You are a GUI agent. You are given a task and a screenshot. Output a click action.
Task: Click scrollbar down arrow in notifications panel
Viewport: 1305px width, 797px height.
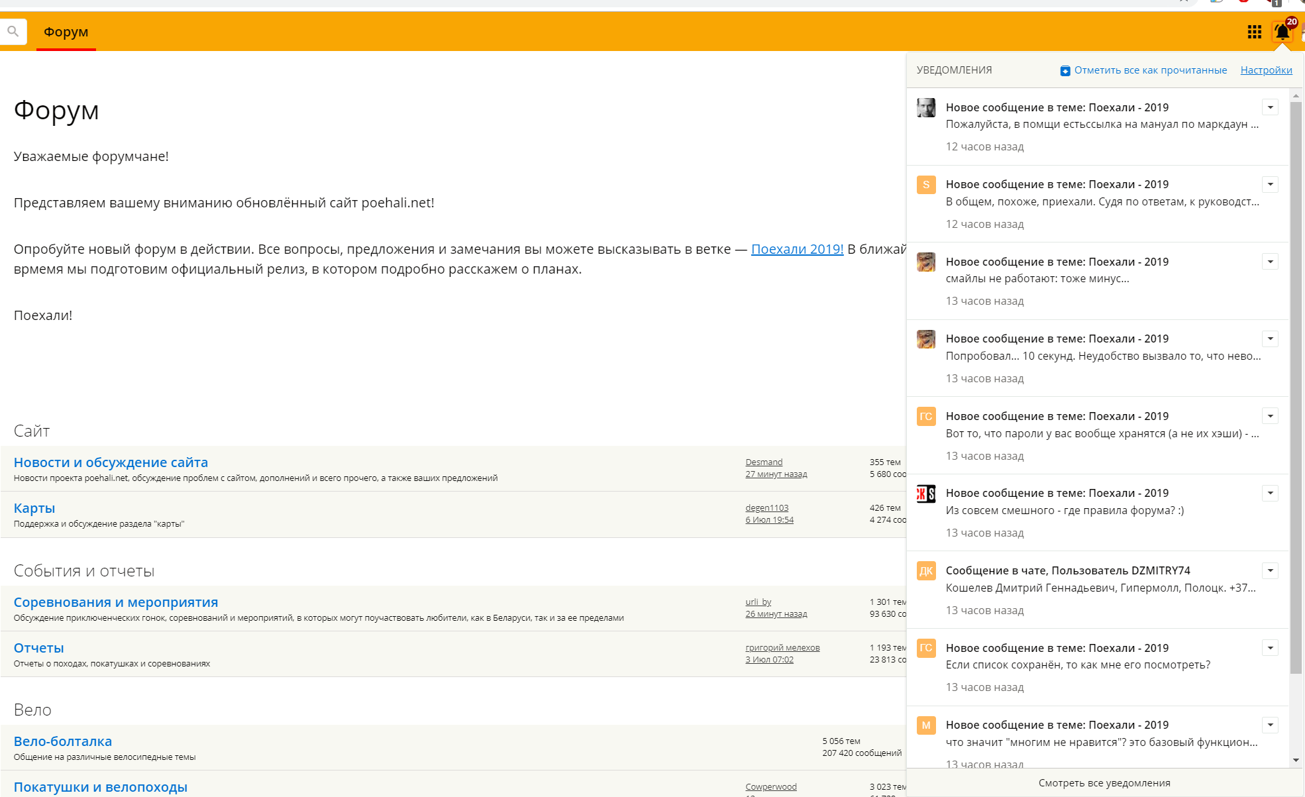[1296, 761]
